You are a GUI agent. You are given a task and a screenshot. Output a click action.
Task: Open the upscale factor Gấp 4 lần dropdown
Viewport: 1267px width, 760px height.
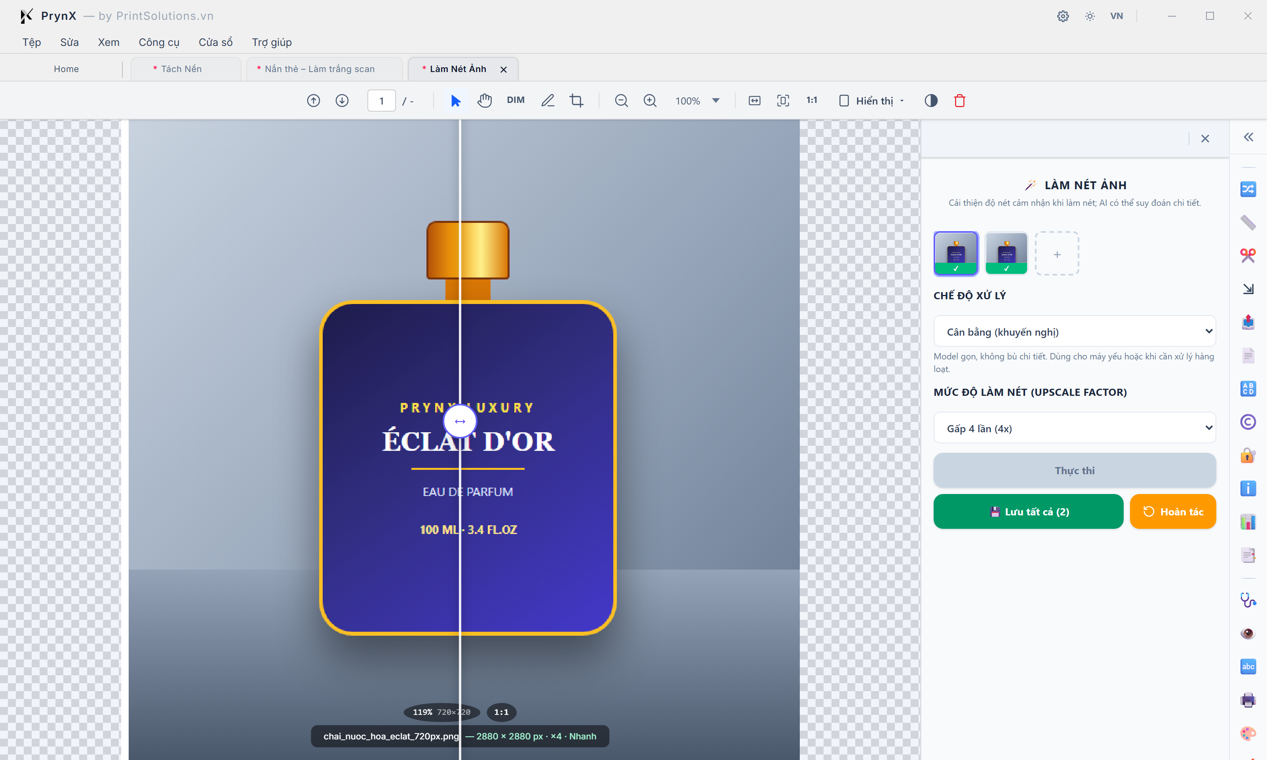(x=1075, y=428)
